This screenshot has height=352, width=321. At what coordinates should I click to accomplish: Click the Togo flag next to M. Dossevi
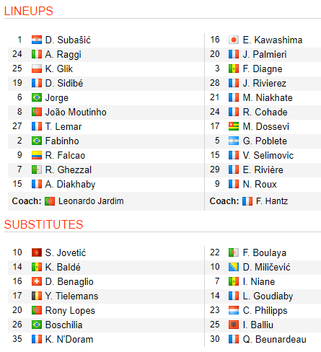pos(234,126)
